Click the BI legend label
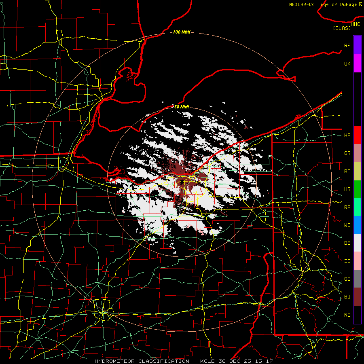The width and height of the screenshot is (364, 364). [347, 297]
